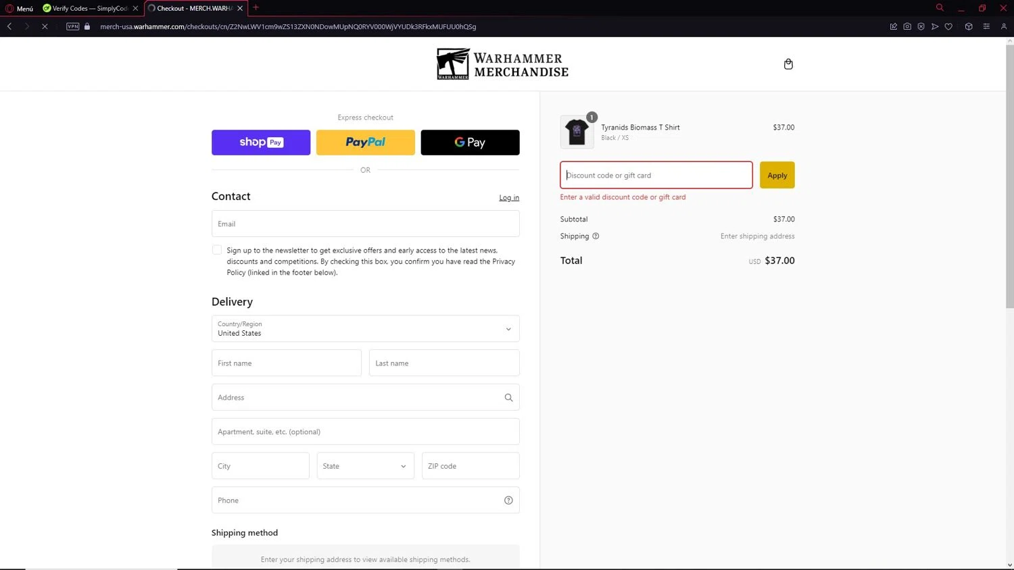The width and height of the screenshot is (1014, 570).
Task: Choose Google Pay express checkout
Action: click(470, 142)
